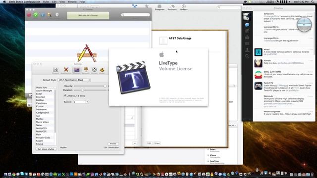The image size is (317, 178).
Task: Open the History pane in Growl Settings
Action: tap(94, 70)
